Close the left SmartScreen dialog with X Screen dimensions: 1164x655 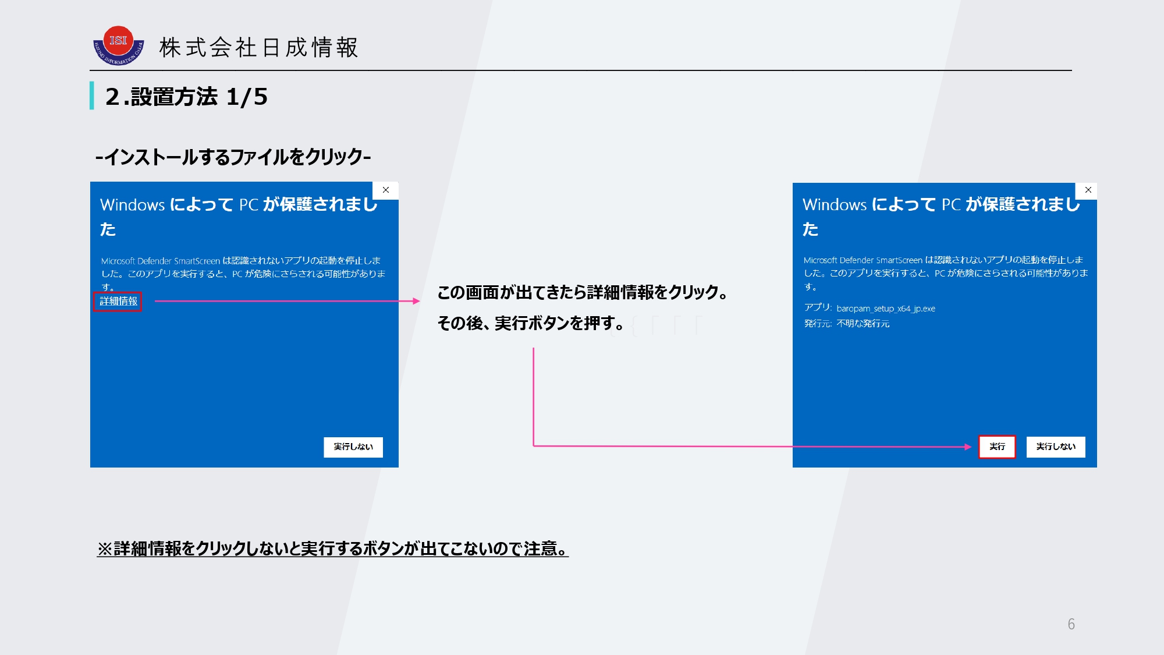[386, 190]
